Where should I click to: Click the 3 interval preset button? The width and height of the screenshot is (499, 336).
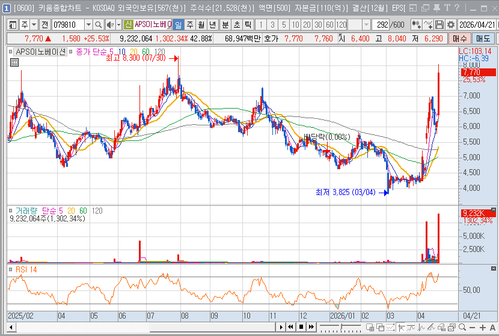pyautogui.click(x=272, y=25)
